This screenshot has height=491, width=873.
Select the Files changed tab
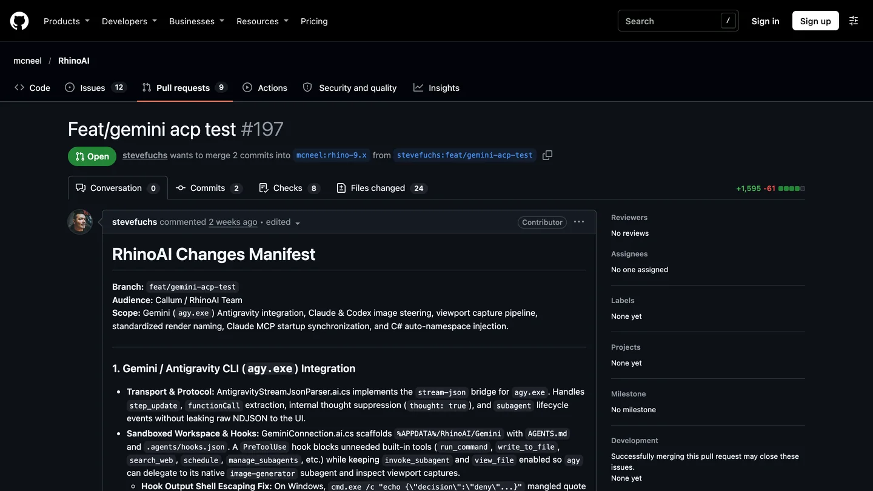click(382, 188)
